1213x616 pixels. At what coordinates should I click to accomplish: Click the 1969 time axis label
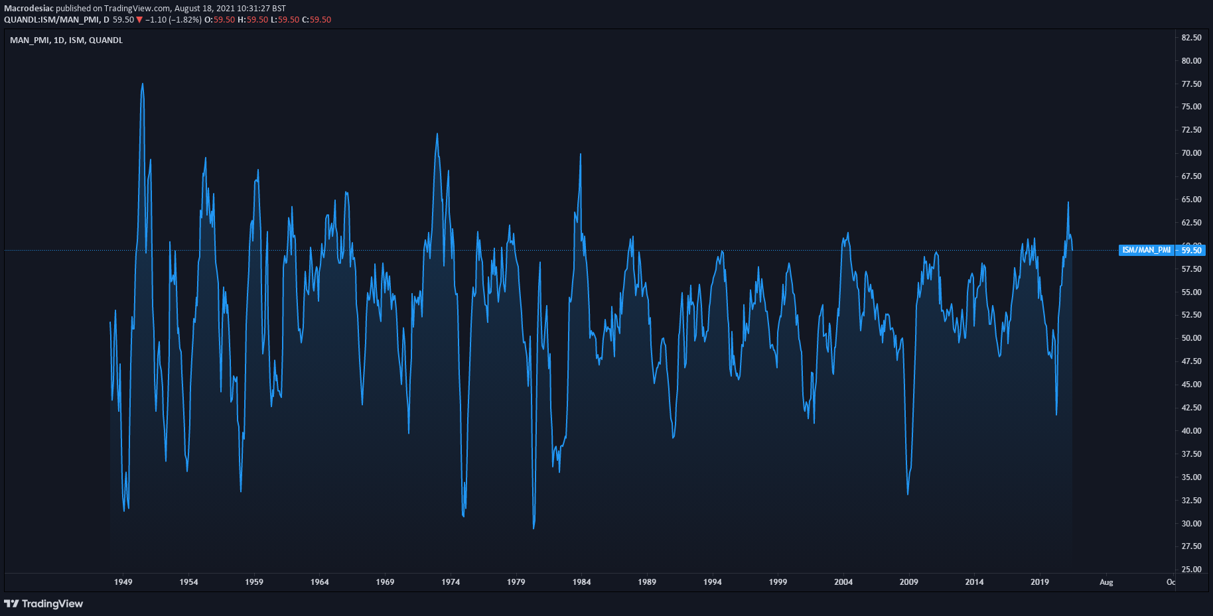tap(385, 582)
